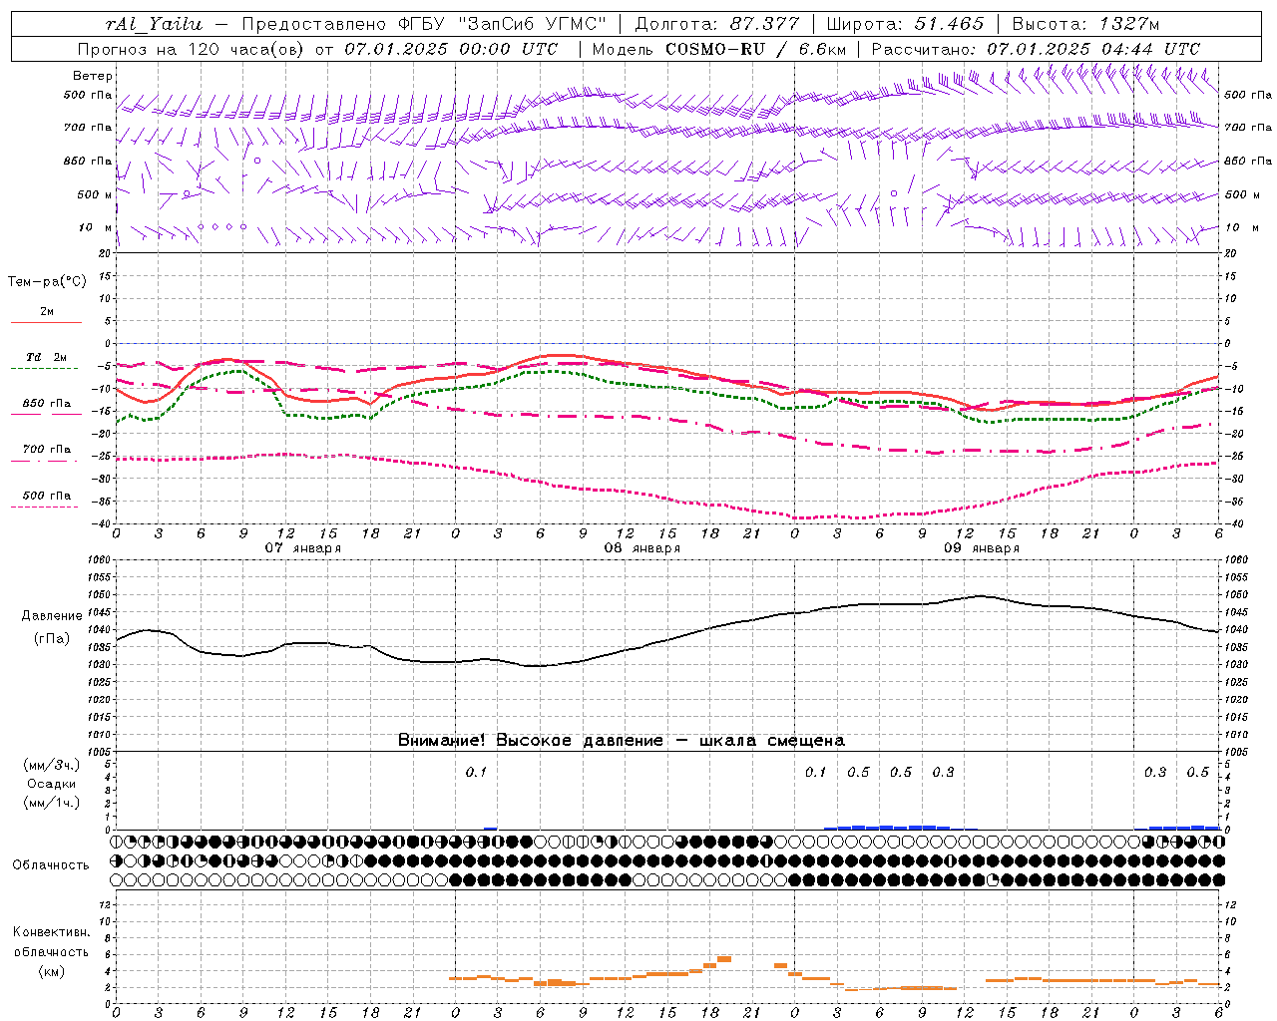Click the 1005 bottom value on left pressure axis
This screenshot has width=1277, height=1021.
pos(99,751)
